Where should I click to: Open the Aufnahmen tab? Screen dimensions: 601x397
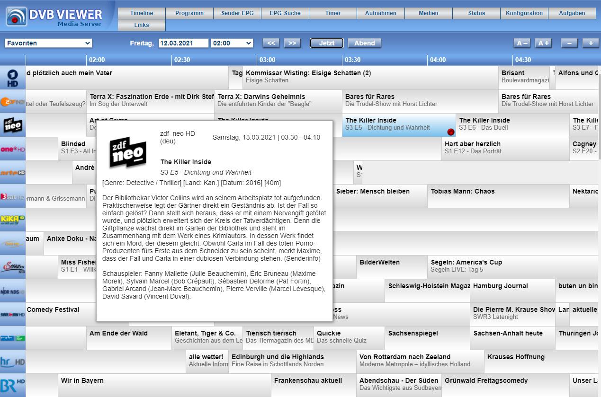coord(381,13)
